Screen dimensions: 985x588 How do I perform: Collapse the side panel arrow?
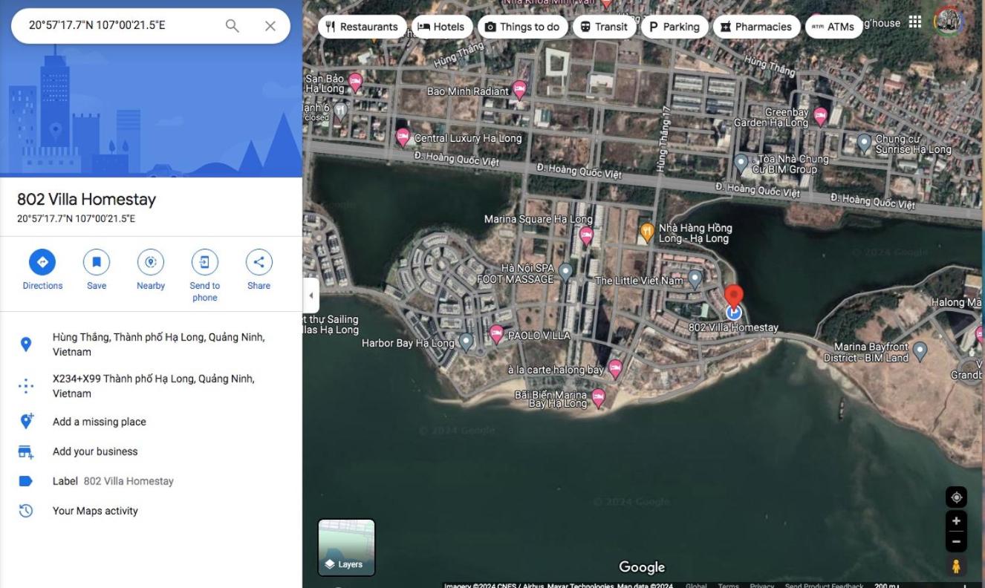click(311, 295)
